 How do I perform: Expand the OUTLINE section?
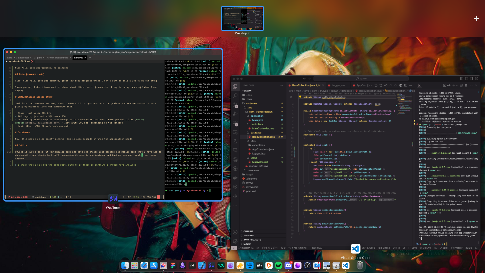pyautogui.click(x=248, y=231)
